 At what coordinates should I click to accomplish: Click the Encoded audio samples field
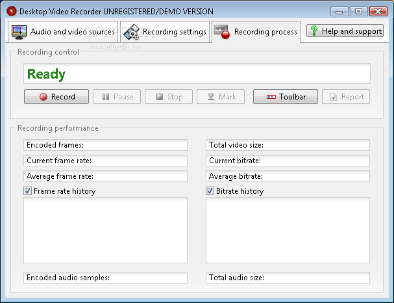[x=105, y=278]
